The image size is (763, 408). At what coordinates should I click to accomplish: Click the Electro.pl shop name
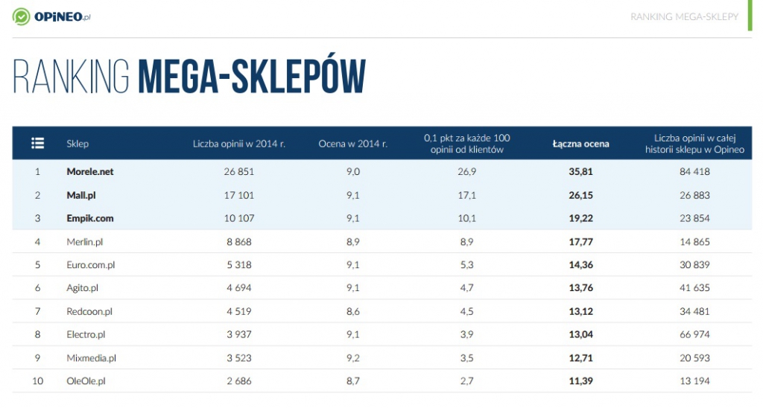pyautogui.click(x=86, y=334)
